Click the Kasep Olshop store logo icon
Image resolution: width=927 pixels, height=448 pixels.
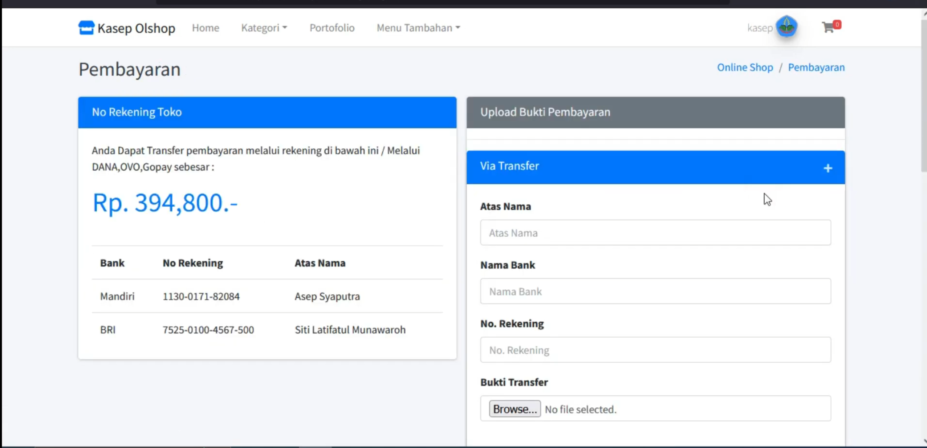pos(86,28)
